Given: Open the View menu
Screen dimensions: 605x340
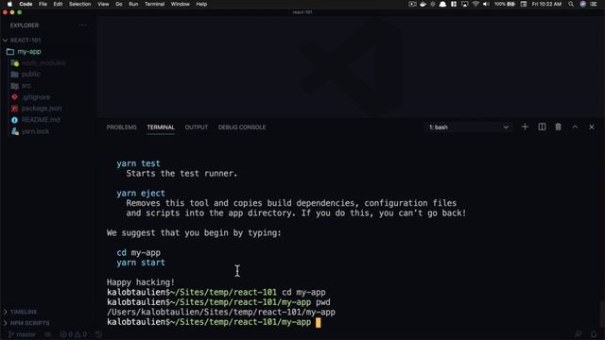Looking at the screenshot, I should click(x=103, y=4).
